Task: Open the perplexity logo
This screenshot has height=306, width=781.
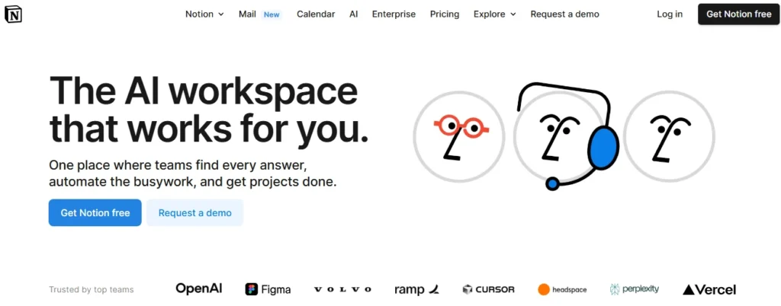Action: pyautogui.click(x=634, y=289)
